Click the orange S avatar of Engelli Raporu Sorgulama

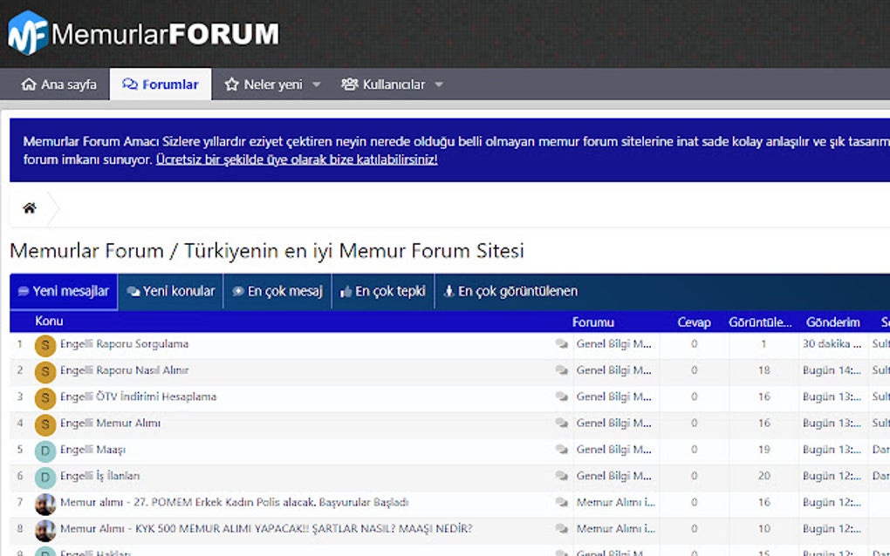[44, 345]
